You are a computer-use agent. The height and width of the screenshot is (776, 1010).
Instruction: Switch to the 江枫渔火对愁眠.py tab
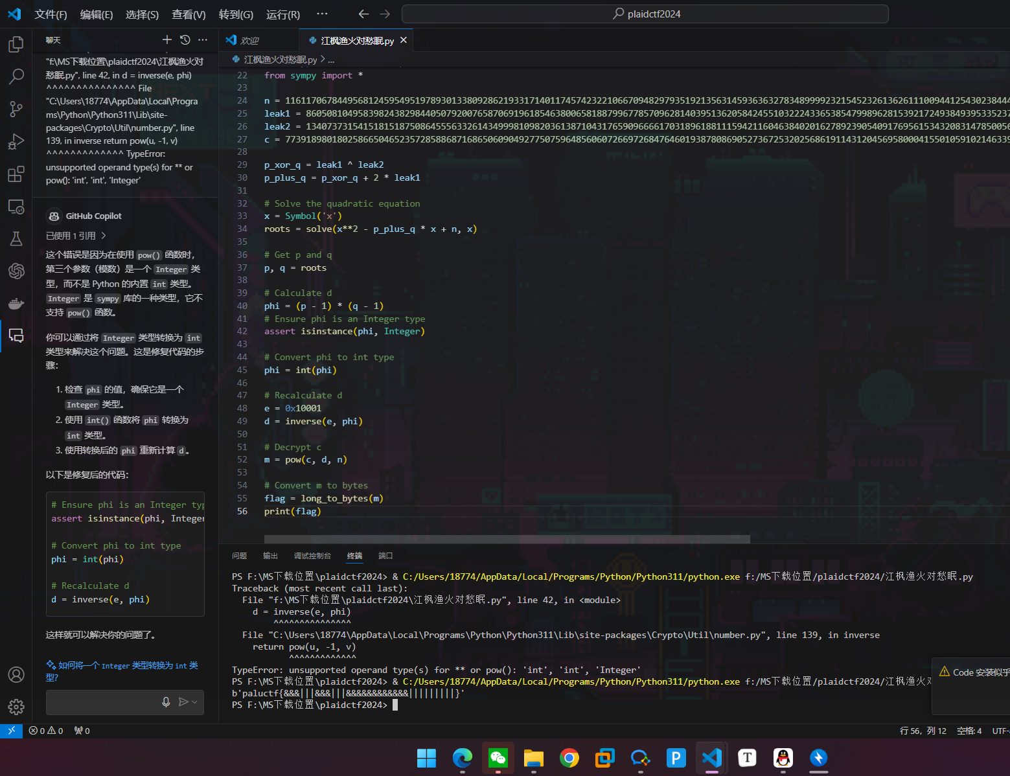(357, 40)
